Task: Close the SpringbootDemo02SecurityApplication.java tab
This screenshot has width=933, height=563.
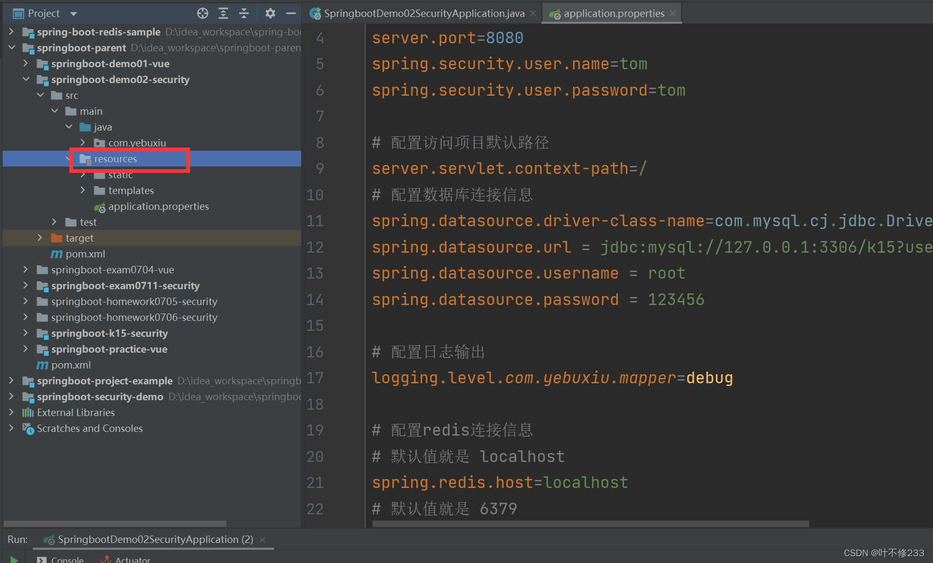Action: (532, 13)
